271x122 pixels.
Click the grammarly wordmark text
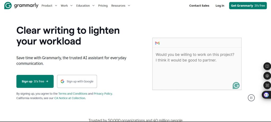pos(26,6)
